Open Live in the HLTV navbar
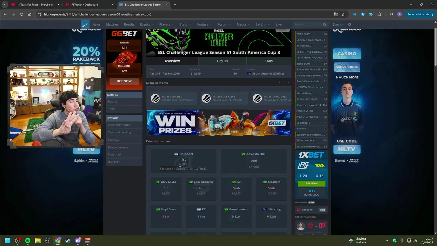This screenshot has height=246, width=437. pyautogui.click(x=279, y=25)
